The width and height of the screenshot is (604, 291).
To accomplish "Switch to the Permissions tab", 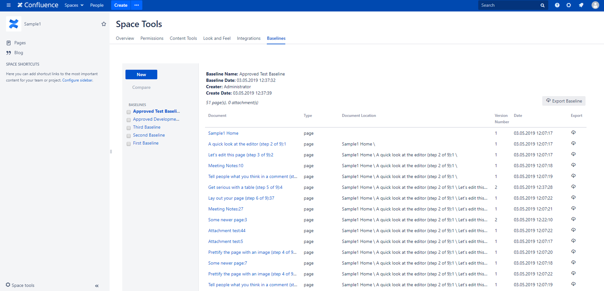I will [x=152, y=38].
